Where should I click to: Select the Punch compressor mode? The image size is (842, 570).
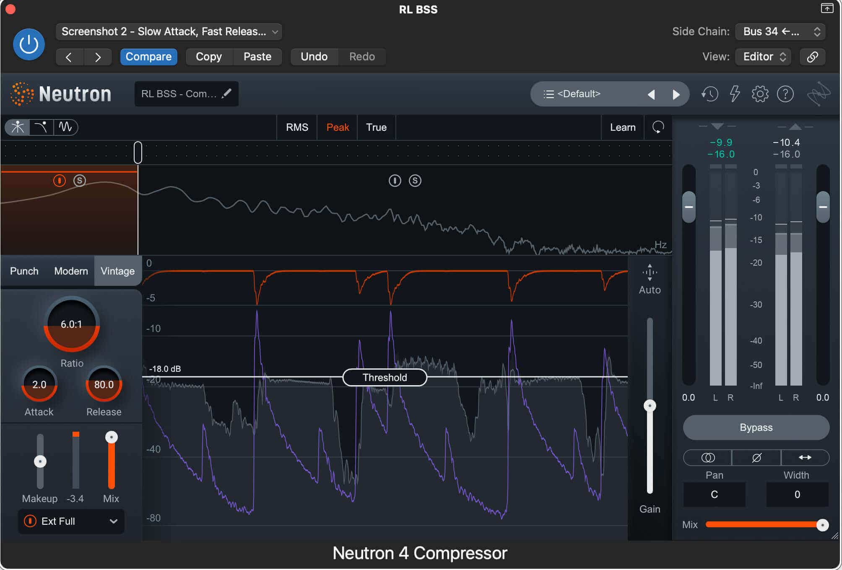24,271
